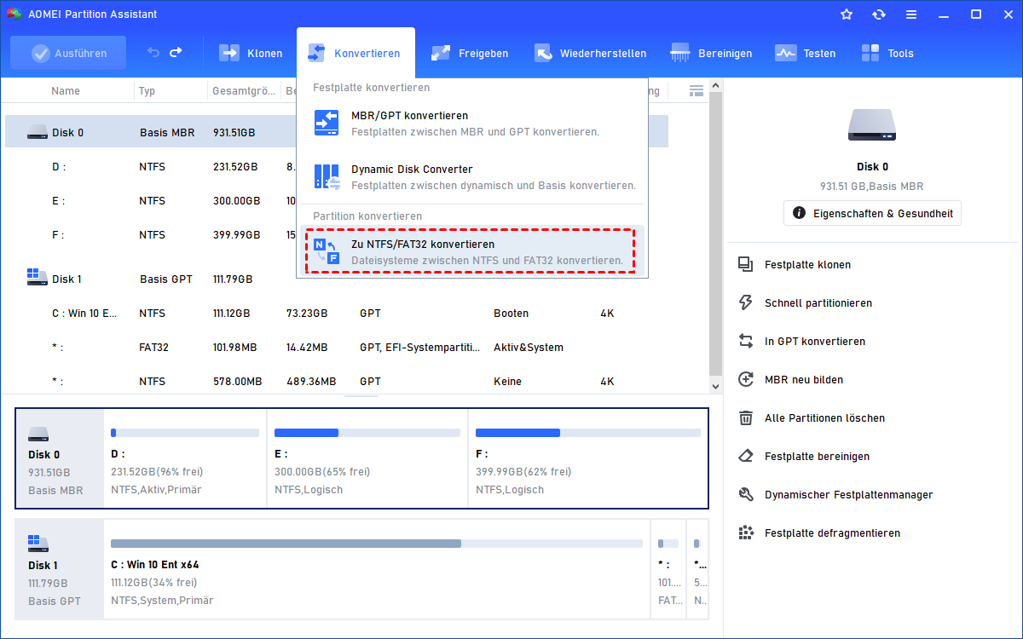Select C : Win 10 E... partition row
The height and width of the screenshot is (639, 1023).
coord(337,314)
